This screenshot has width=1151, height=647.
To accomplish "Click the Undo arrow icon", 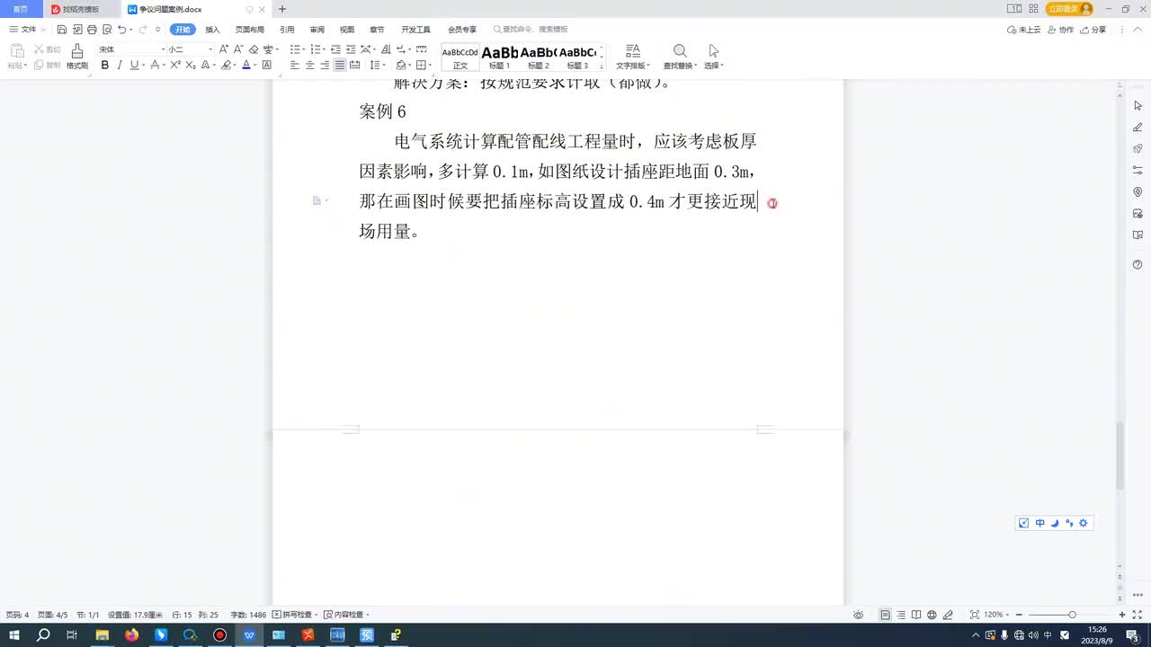I will [121, 30].
